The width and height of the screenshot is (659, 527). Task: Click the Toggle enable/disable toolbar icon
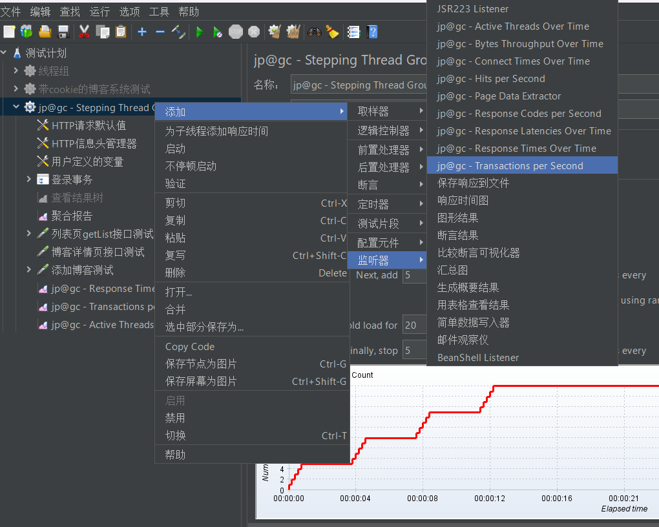(x=178, y=32)
